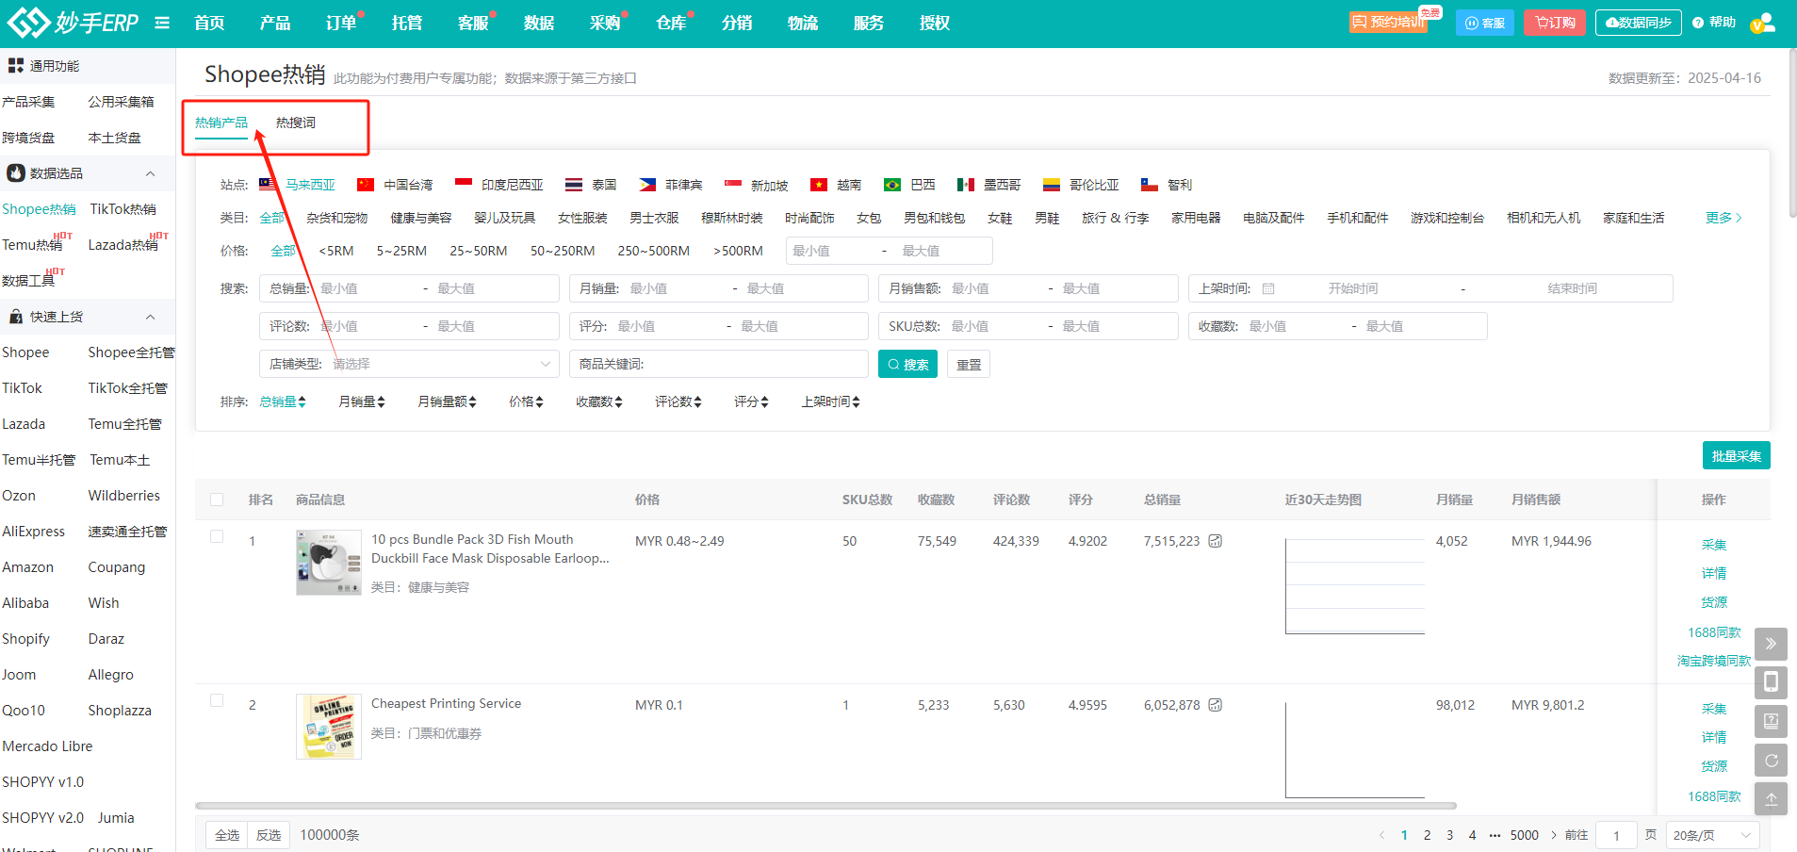Sort by 价格 arrows
Viewport: 1797px width, 852px height.
539,402
